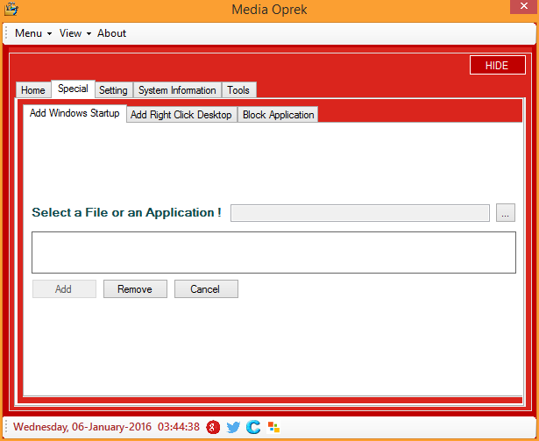
Task: Open the About menu item
Action: click(111, 33)
